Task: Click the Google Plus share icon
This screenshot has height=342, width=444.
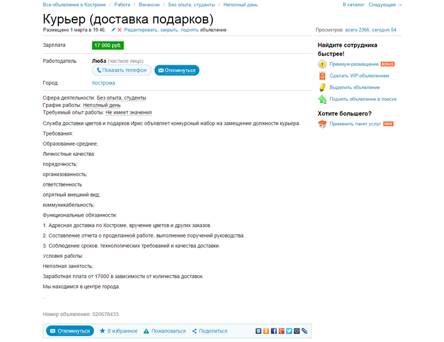Action: tap(281, 331)
